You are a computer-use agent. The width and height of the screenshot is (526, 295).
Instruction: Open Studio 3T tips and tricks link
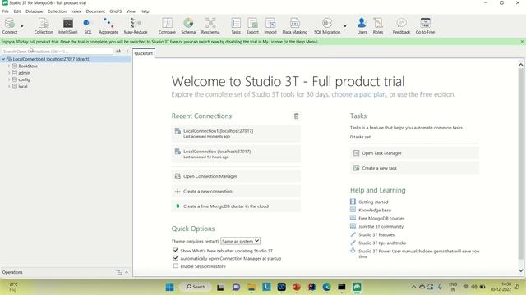[382, 243]
